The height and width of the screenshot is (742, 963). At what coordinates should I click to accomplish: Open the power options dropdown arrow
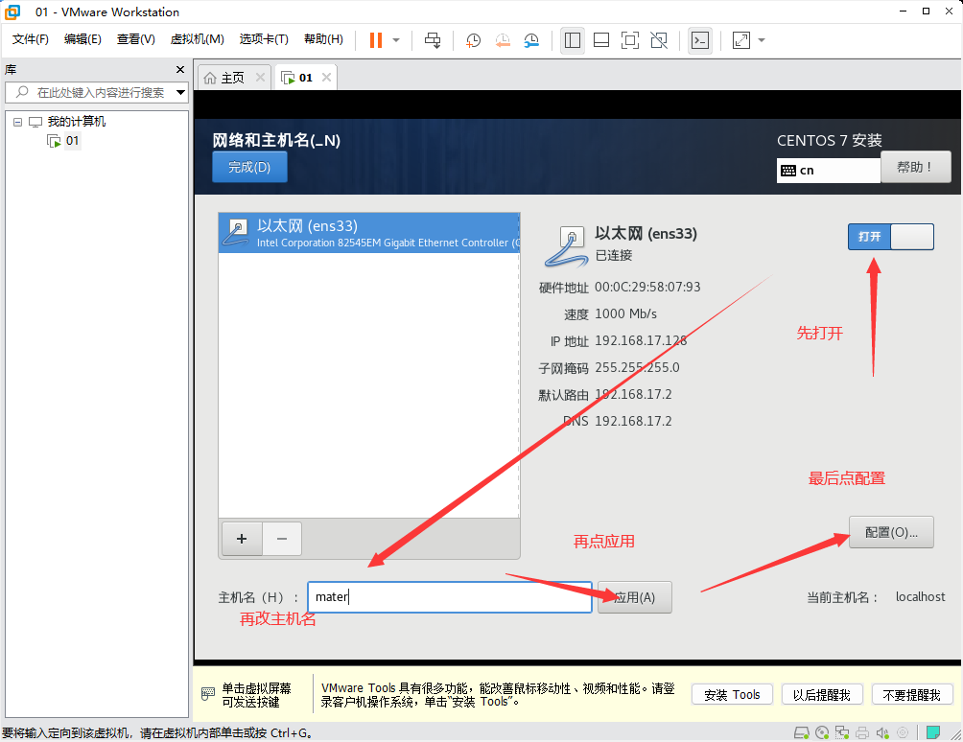pyautogui.click(x=396, y=40)
